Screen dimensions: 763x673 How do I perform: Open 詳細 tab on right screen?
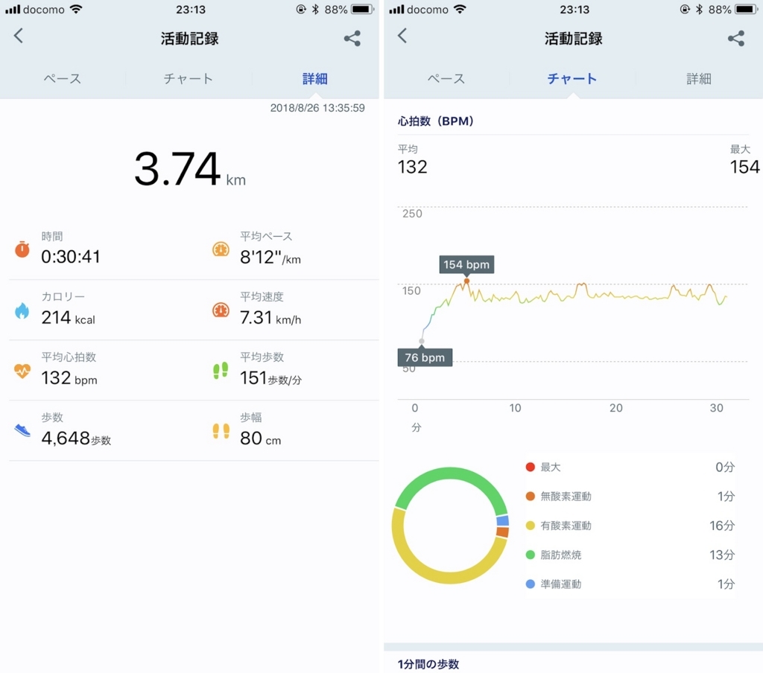coord(699,78)
